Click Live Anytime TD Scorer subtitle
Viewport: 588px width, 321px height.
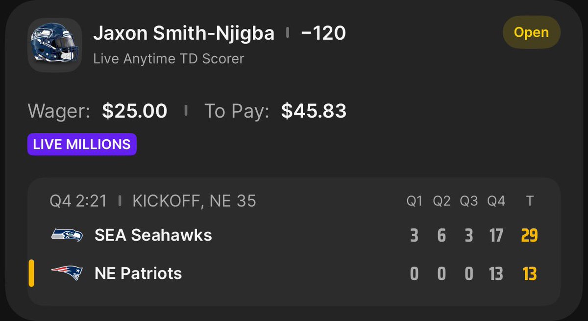(x=169, y=59)
